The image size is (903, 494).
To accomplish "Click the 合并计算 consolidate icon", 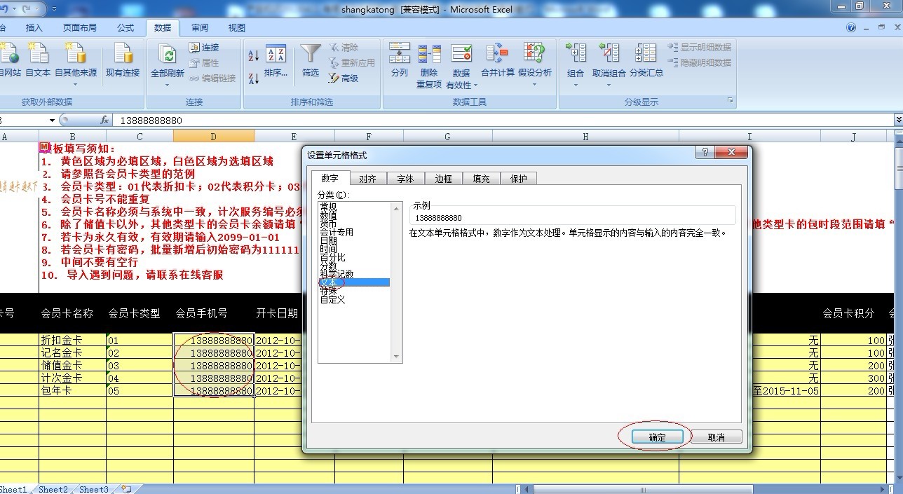I will click(x=497, y=55).
